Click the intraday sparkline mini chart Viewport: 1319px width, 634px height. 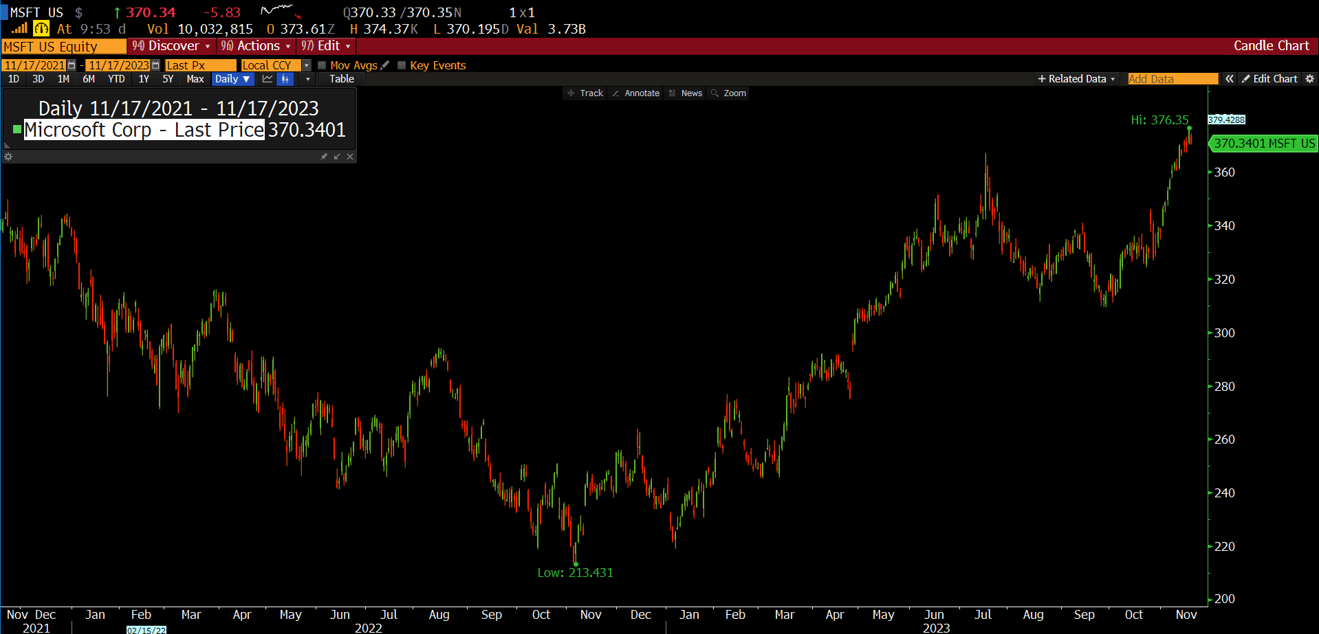pos(281,11)
